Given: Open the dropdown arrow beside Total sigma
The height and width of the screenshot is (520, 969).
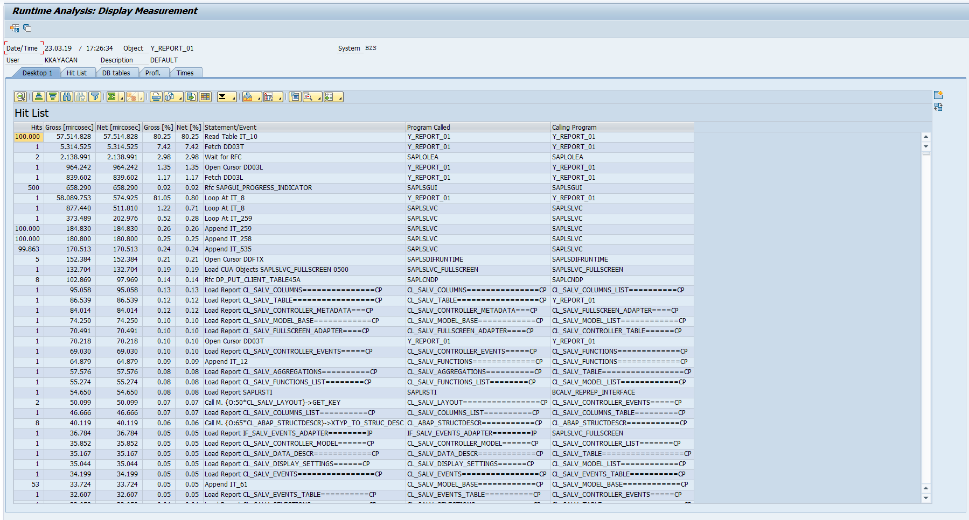Looking at the screenshot, I should [122, 98].
